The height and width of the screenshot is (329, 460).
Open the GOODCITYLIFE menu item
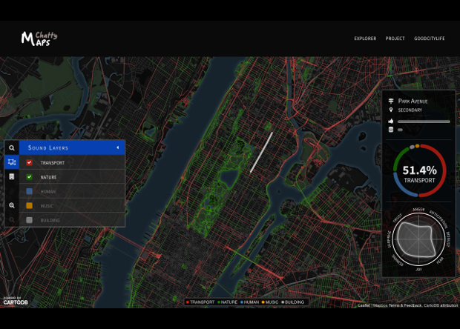(x=429, y=39)
